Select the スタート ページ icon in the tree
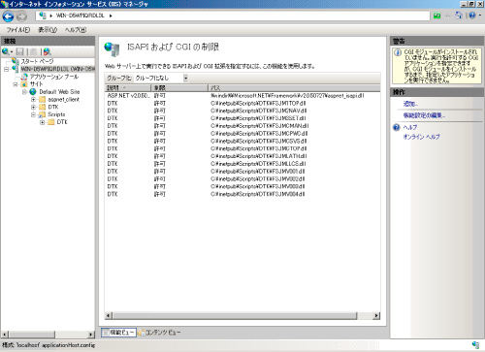Viewport: 485px width, 352px height. pyautogui.click(x=16, y=61)
